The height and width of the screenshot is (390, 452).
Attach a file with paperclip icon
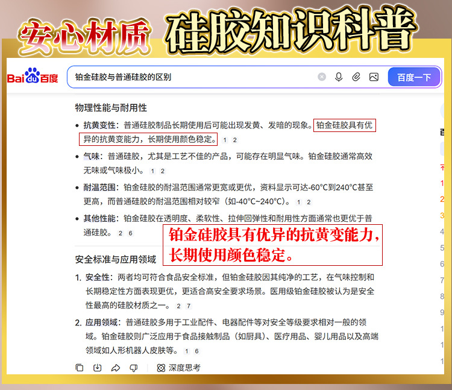click(x=356, y=77)
